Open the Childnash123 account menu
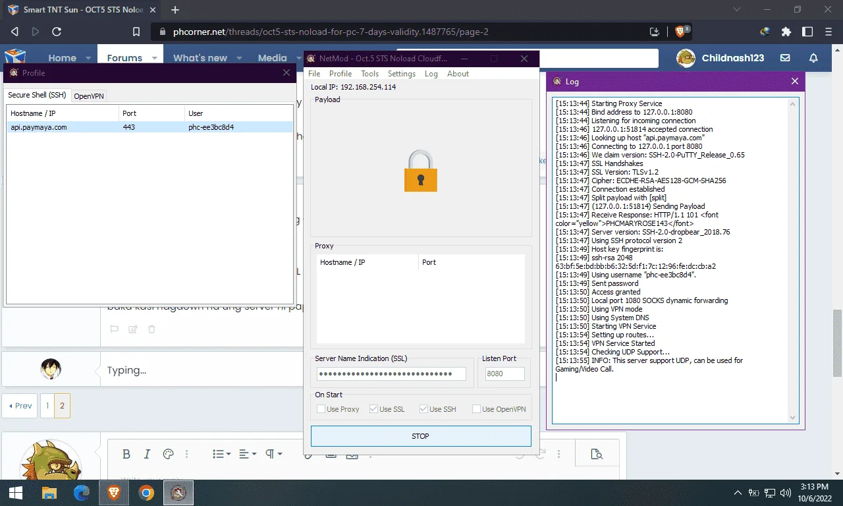Screen dimensions: 843x506 click(720, 58)
